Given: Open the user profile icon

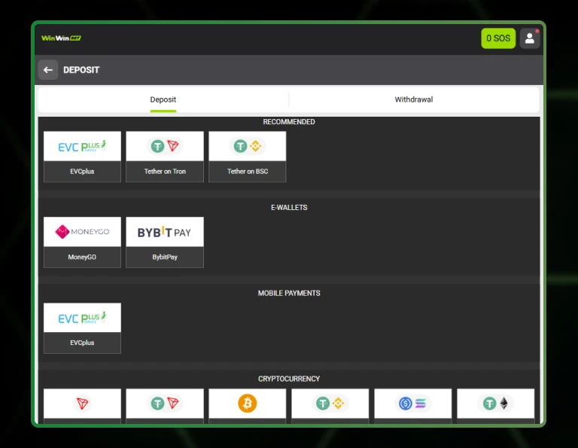Looking at the screenshot, I should [x=530, y=38].
